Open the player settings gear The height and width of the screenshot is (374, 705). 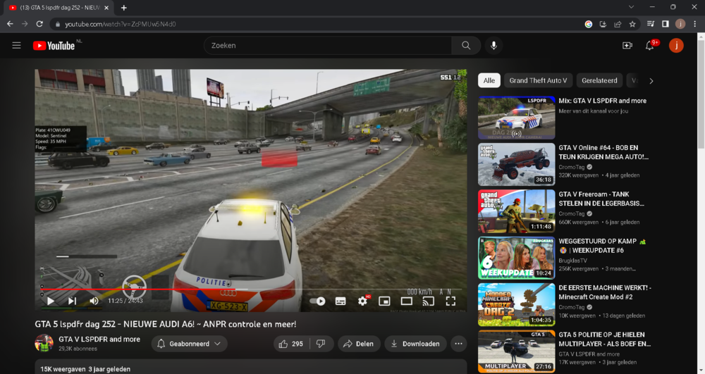(x=362, y=301)
